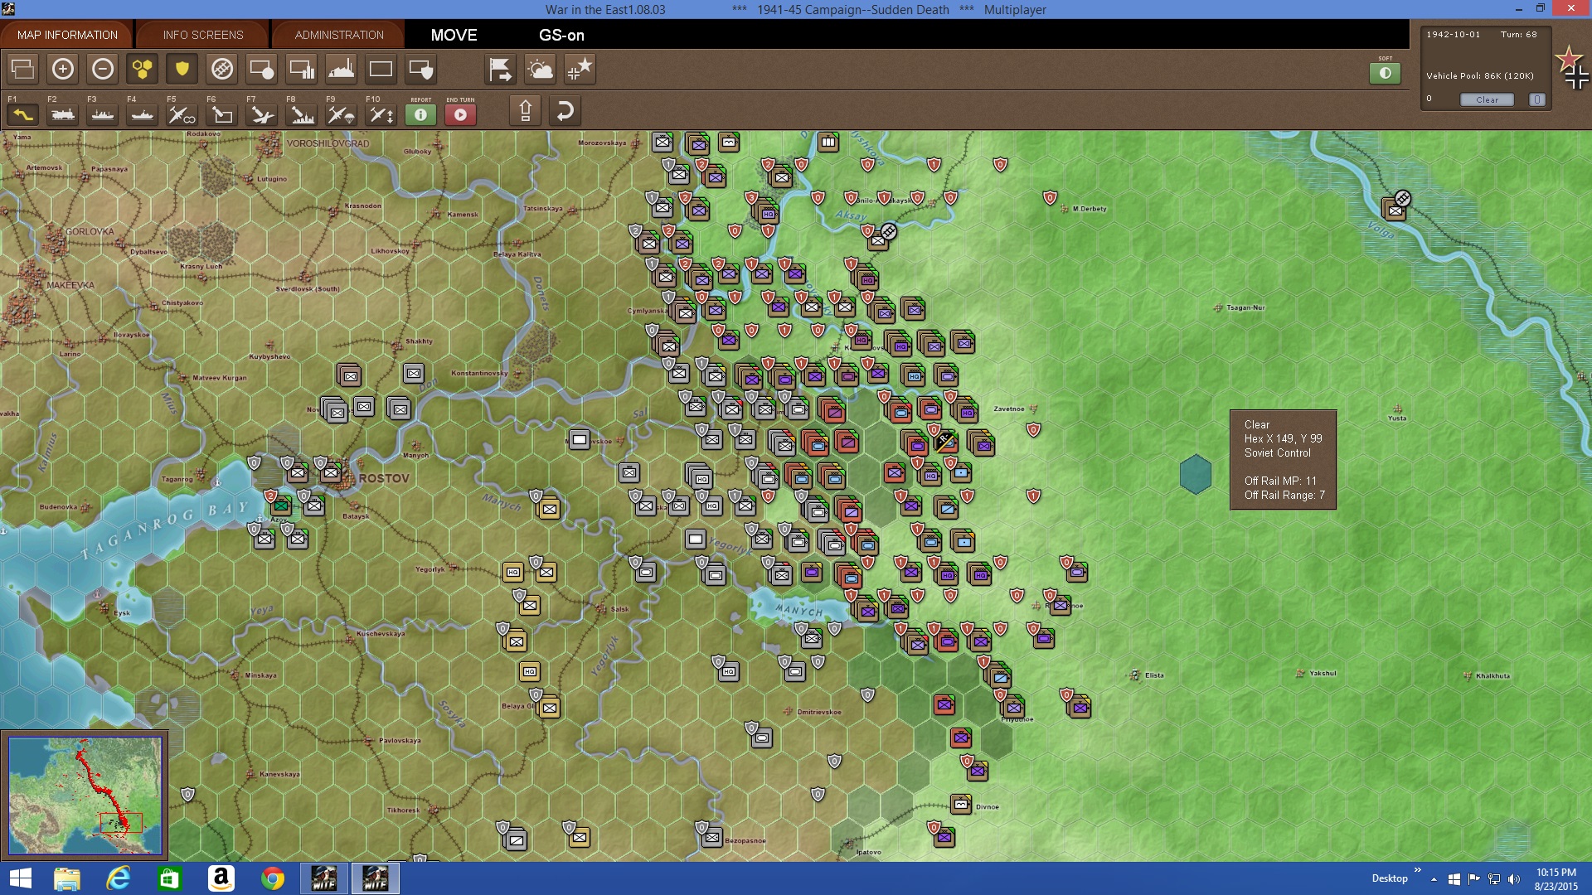The width and height of the screenshot is (1592, 895).
Task: Open the Store from the taskbar
Action: point(170,878)
